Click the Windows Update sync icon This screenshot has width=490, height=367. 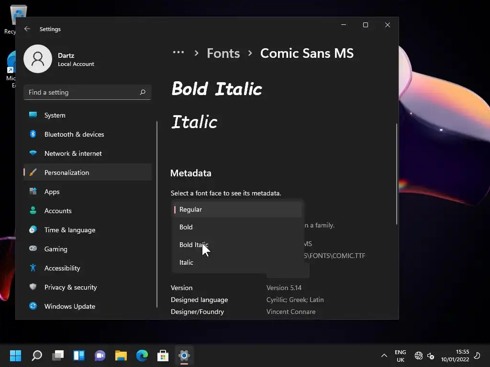pos(33,306)
